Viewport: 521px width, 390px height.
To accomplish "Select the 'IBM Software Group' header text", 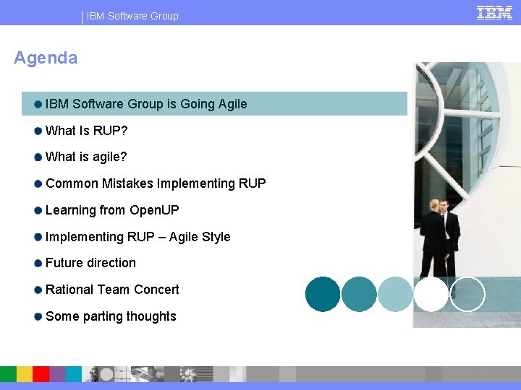I will [132, 16].
